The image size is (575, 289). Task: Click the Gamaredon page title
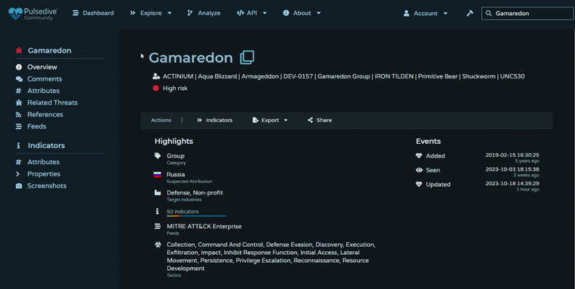(x=190, y=57)
